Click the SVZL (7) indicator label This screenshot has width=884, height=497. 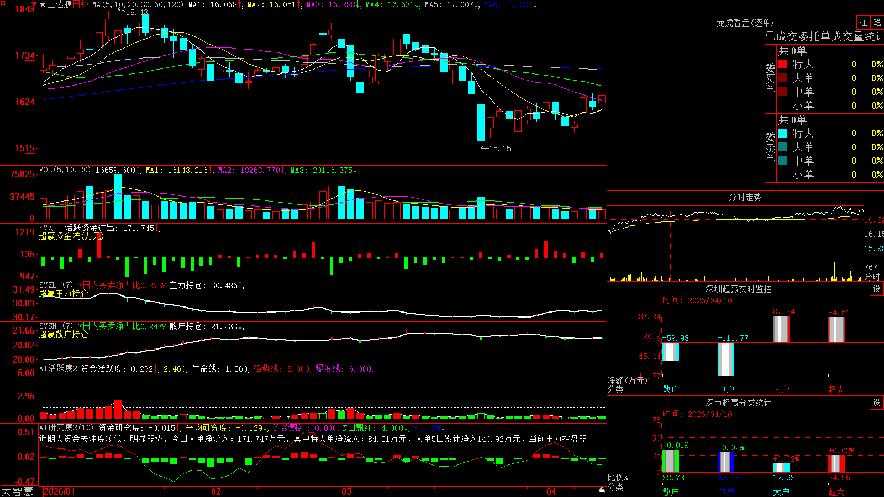(56, 285)
